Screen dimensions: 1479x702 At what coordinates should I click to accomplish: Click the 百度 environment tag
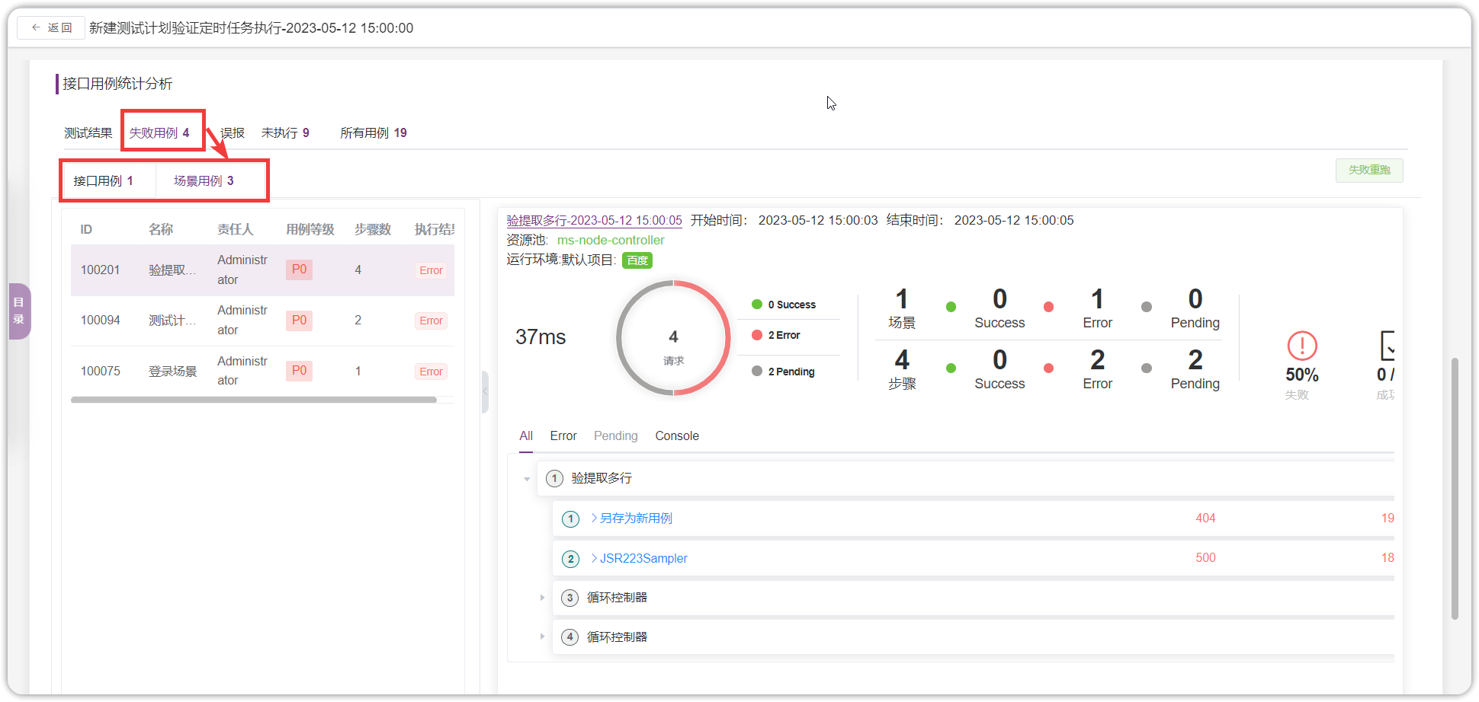pyautogui.click(x=637, y=260)
